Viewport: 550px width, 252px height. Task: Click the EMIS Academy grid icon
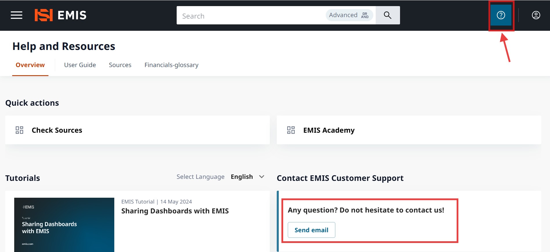point(291,130)
